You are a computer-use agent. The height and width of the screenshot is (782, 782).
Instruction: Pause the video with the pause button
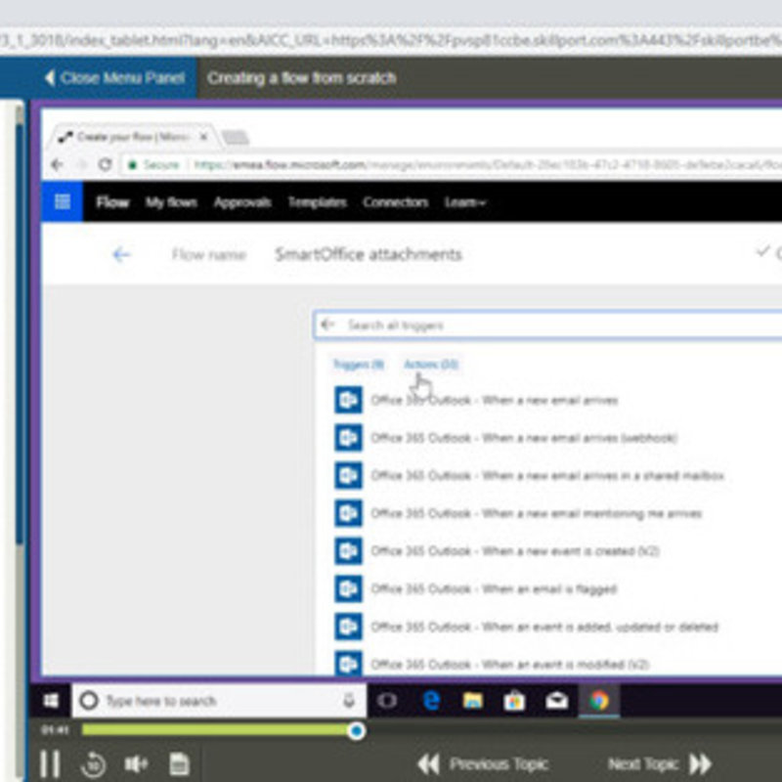[50, 763]
